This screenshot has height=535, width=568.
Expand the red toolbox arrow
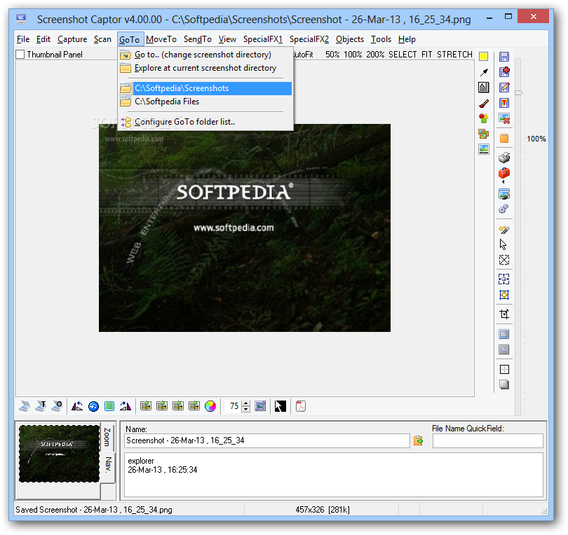click(x=503, y=181)
